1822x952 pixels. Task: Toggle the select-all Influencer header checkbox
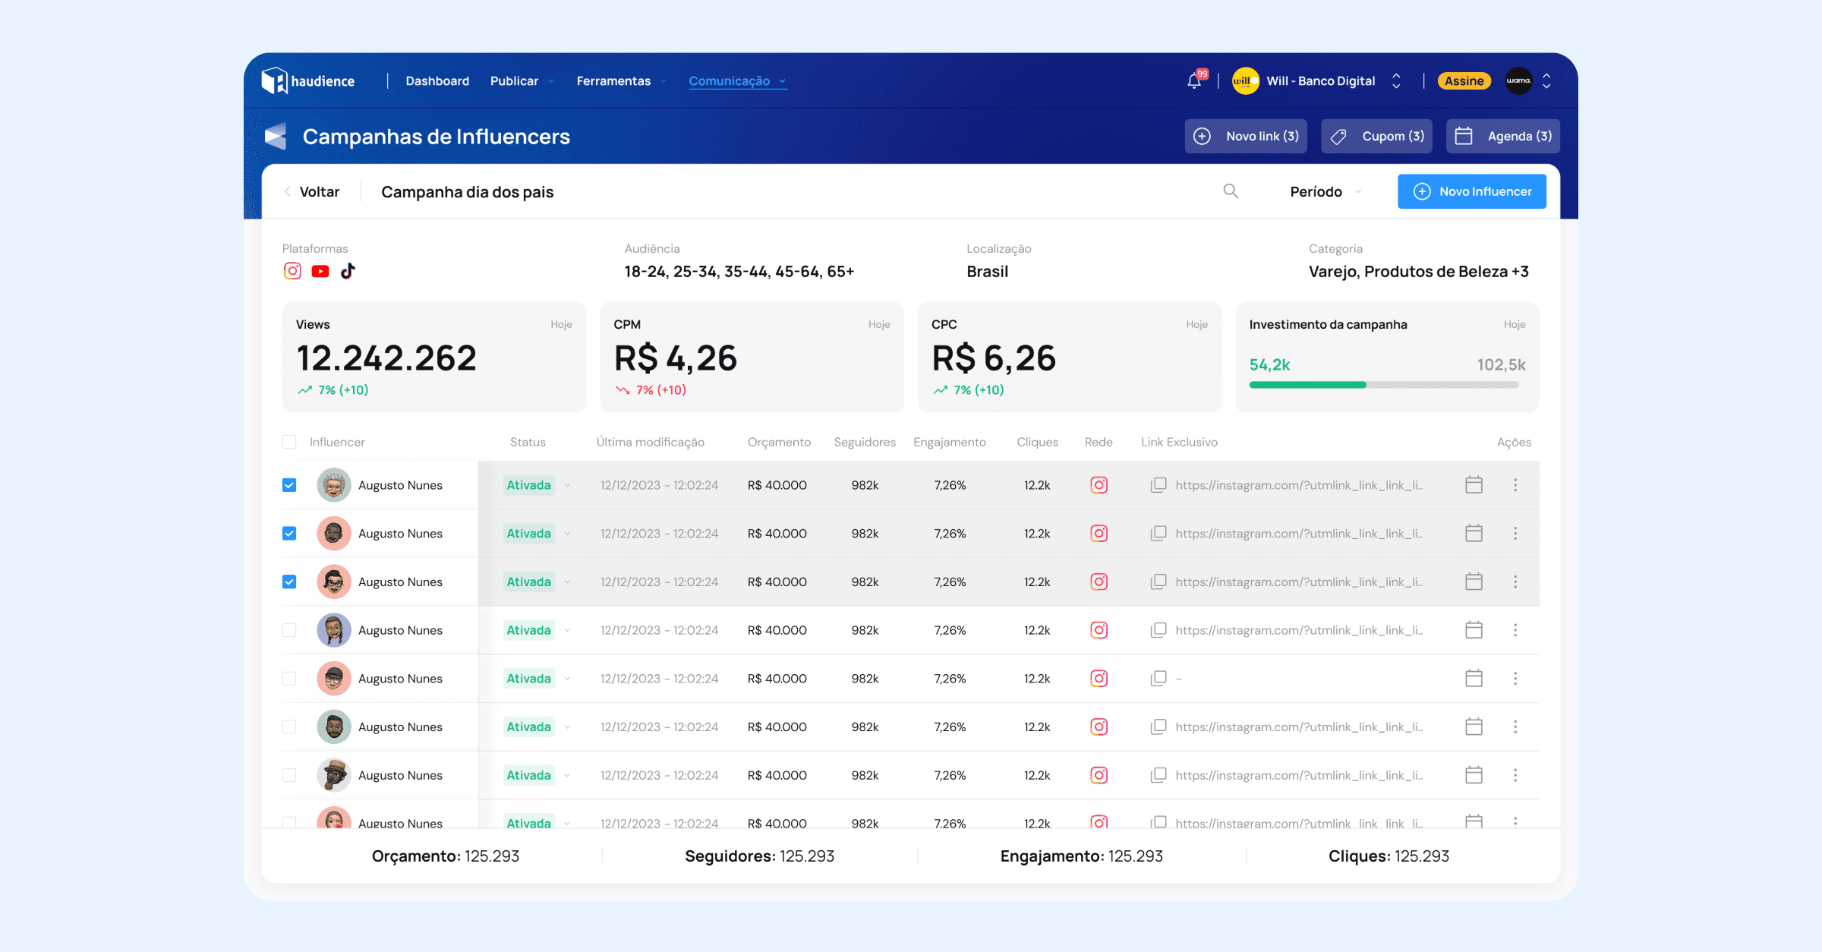tap(289, 442)
